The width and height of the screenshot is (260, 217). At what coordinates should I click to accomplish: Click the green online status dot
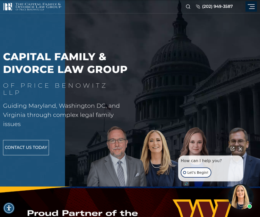pos(249,206)
